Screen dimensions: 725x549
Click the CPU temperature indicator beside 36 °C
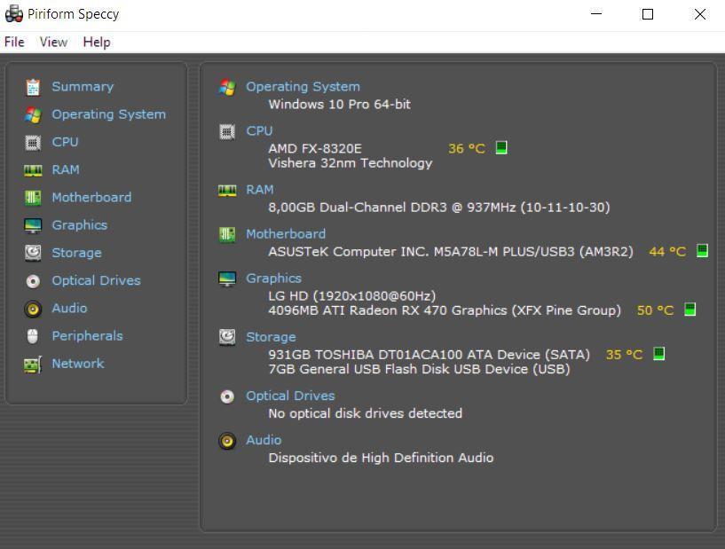tap(501, 148)
